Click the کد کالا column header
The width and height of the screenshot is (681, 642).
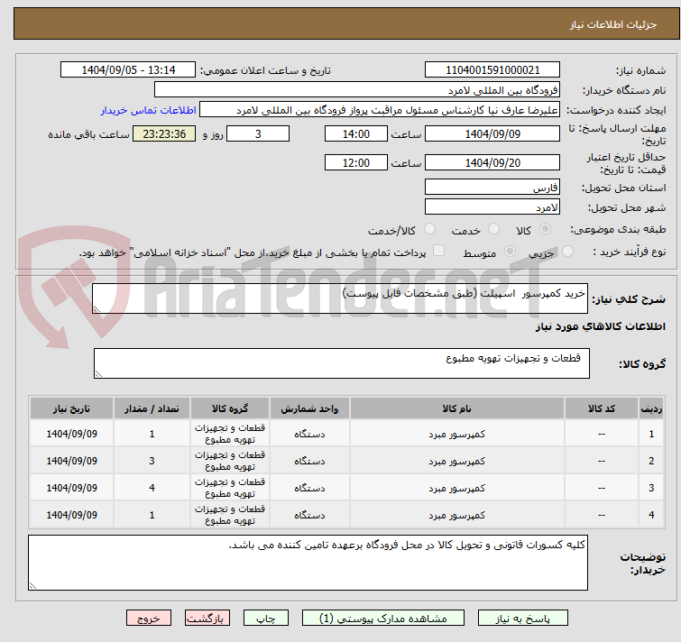[x=602, y=408]
